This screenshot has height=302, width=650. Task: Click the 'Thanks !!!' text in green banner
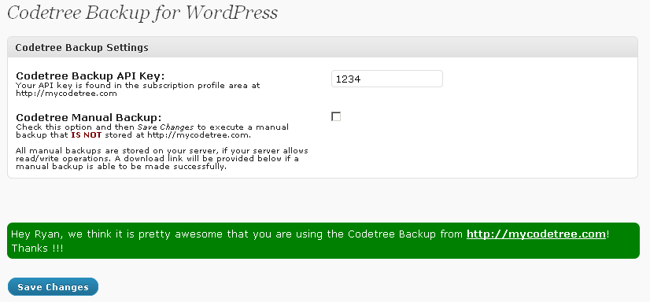(37, 249)
